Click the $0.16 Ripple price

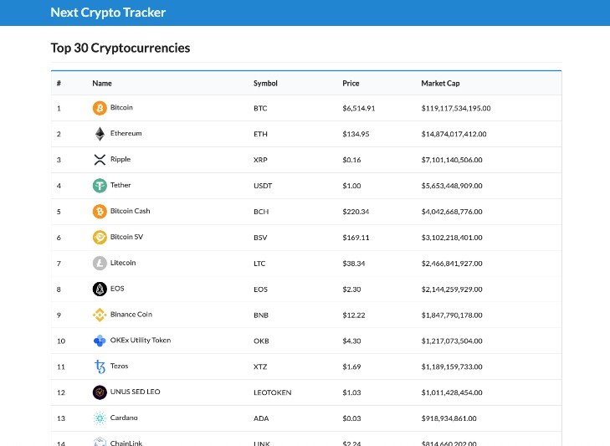[351, 160]
